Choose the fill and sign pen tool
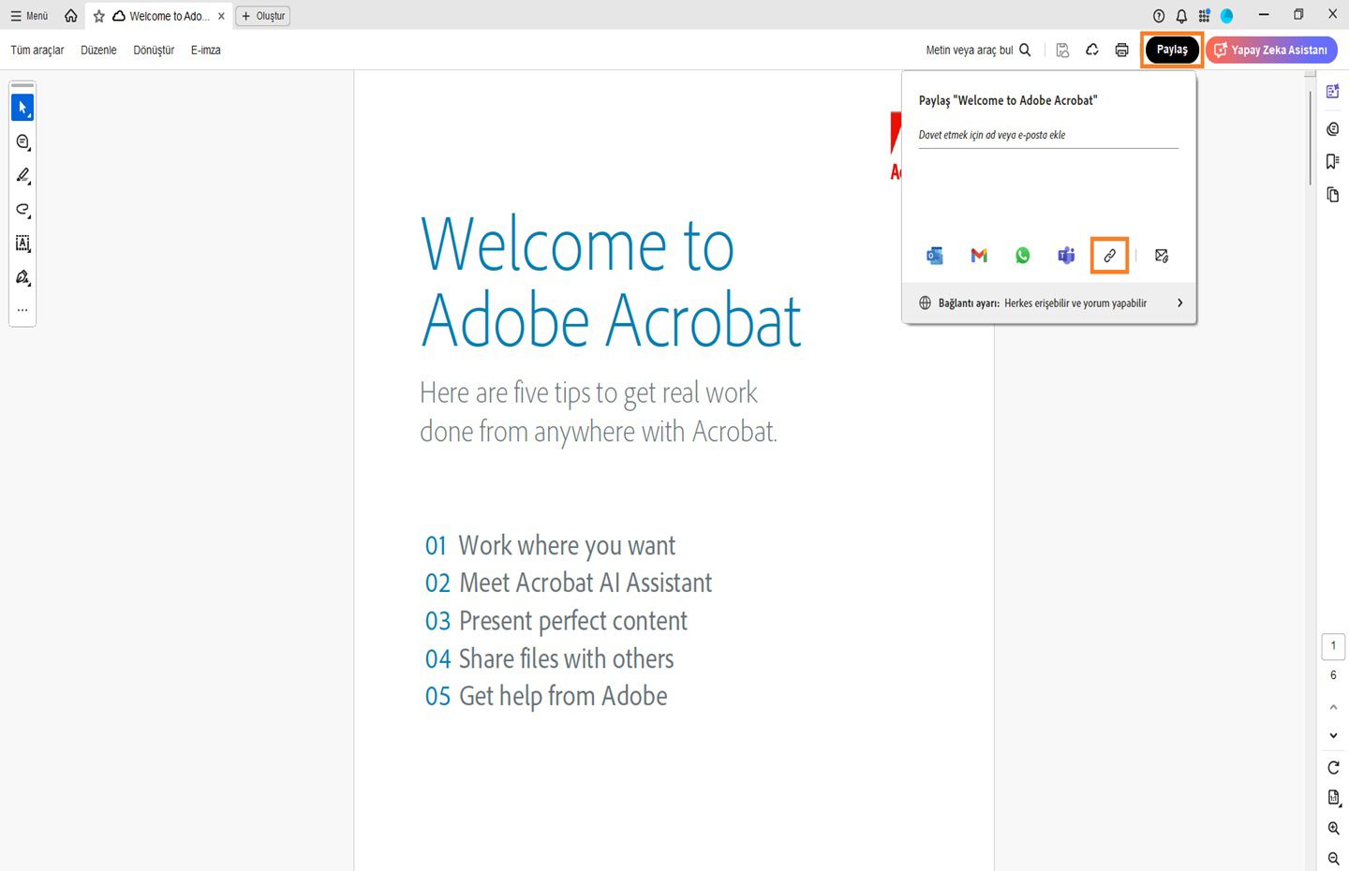The image size is (1349, 871). point(22,277)
